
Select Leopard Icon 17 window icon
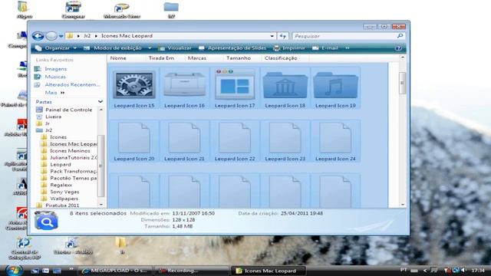(235, 88)
